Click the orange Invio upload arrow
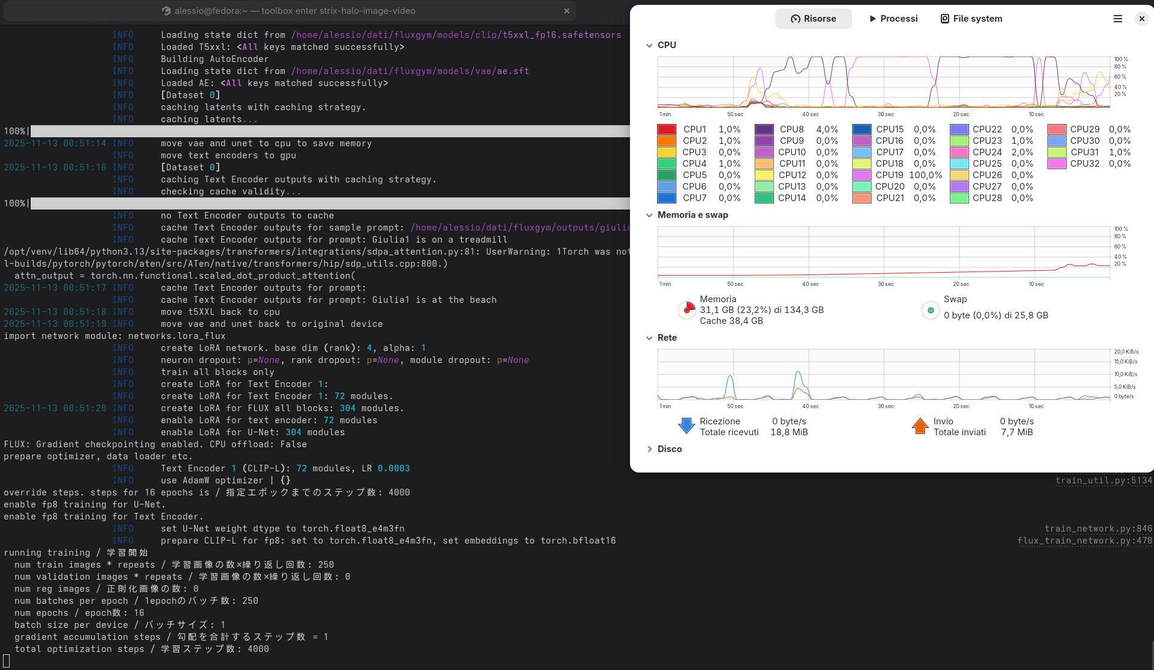 920,426
